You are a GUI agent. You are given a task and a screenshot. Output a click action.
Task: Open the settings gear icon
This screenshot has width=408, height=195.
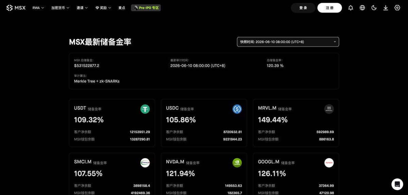[397, 8]
